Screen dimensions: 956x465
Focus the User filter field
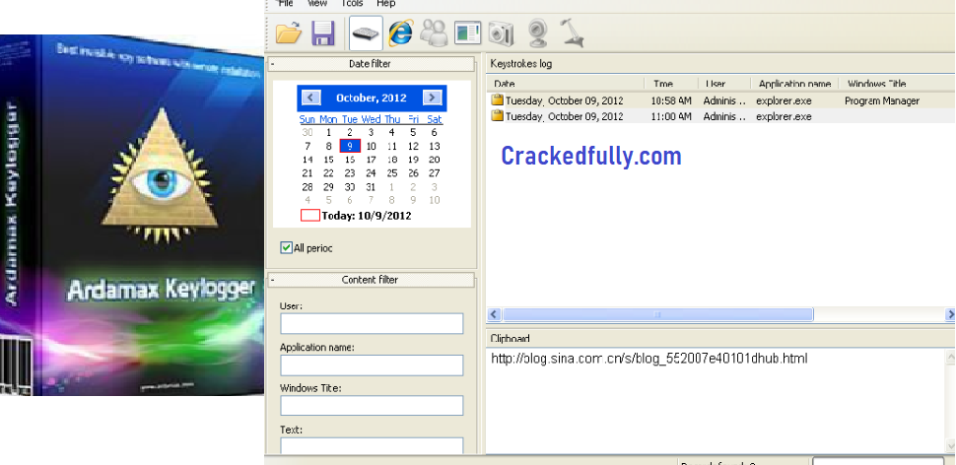point(372,323)
